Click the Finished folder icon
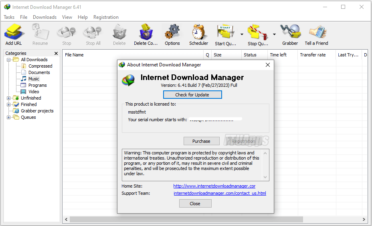372x226 pixels. (x=16, y=104)
